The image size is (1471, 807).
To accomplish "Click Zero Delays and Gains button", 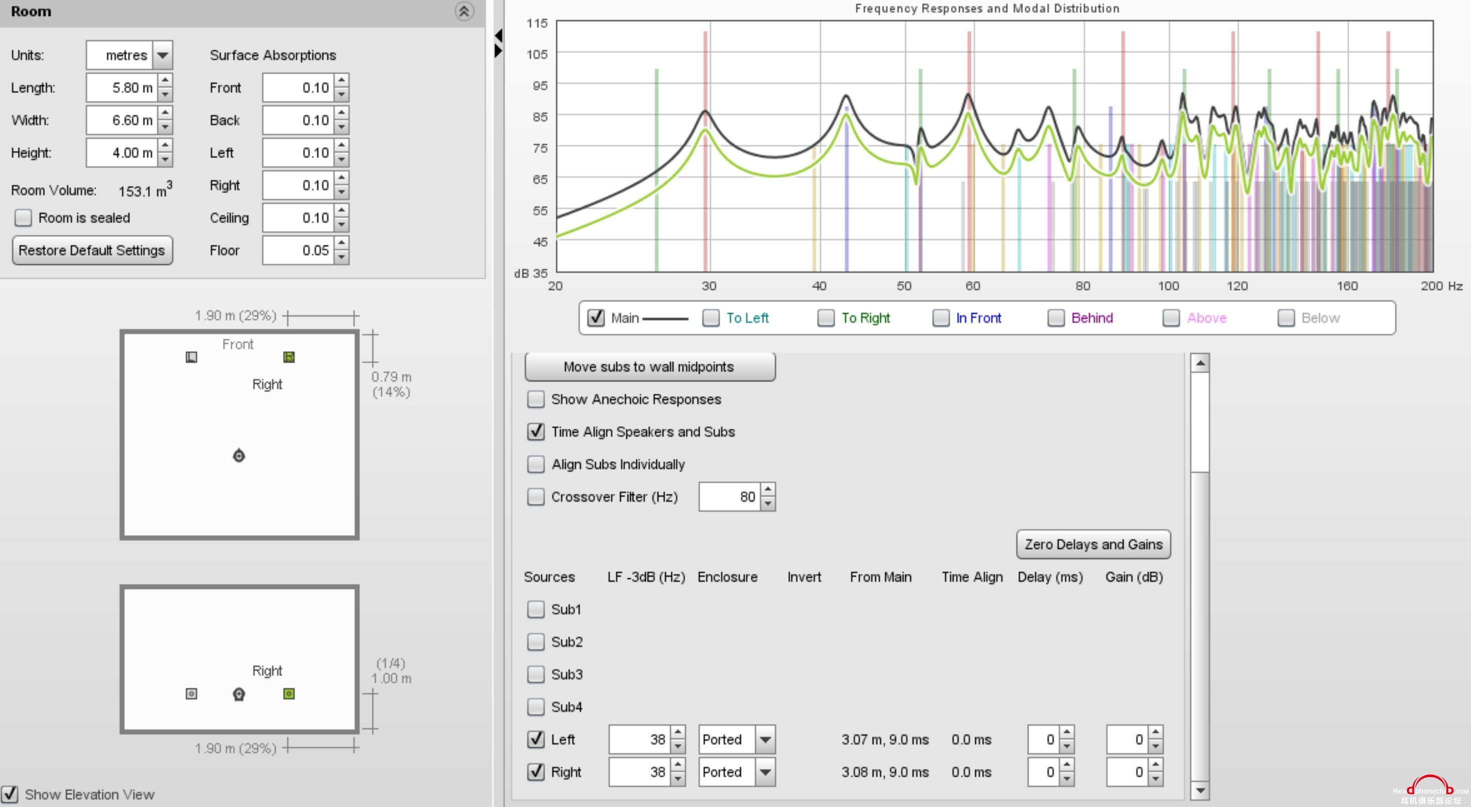I will (1093, 544).
